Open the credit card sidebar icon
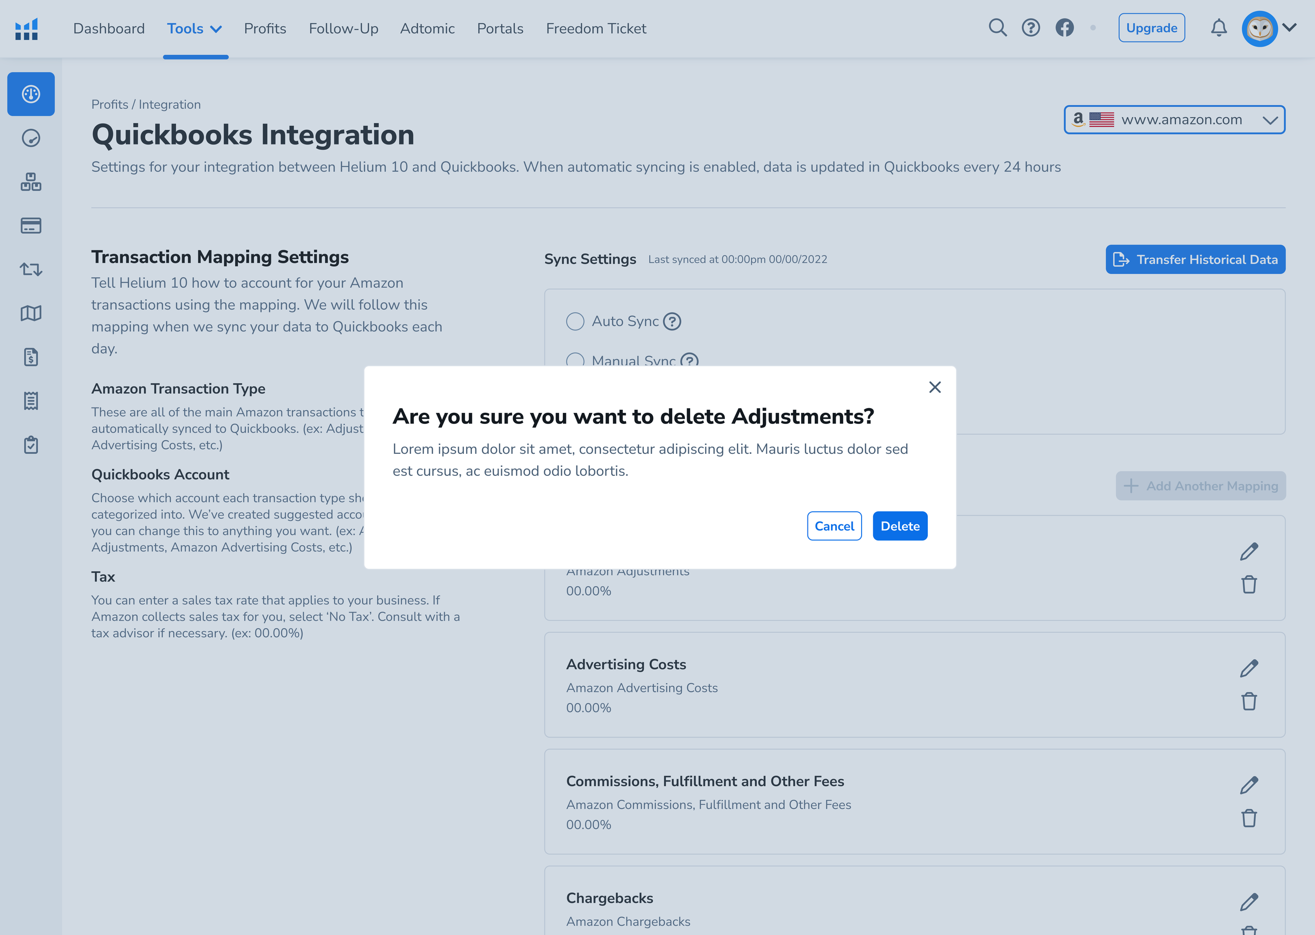1315x935 pixels. click(31, 226)
